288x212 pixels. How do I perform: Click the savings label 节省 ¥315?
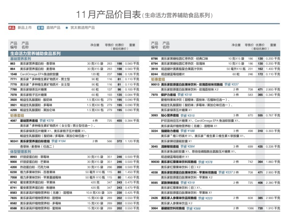coord(187,116)
